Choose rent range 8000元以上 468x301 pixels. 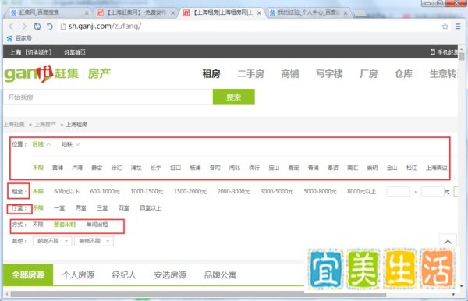[361, 191]
